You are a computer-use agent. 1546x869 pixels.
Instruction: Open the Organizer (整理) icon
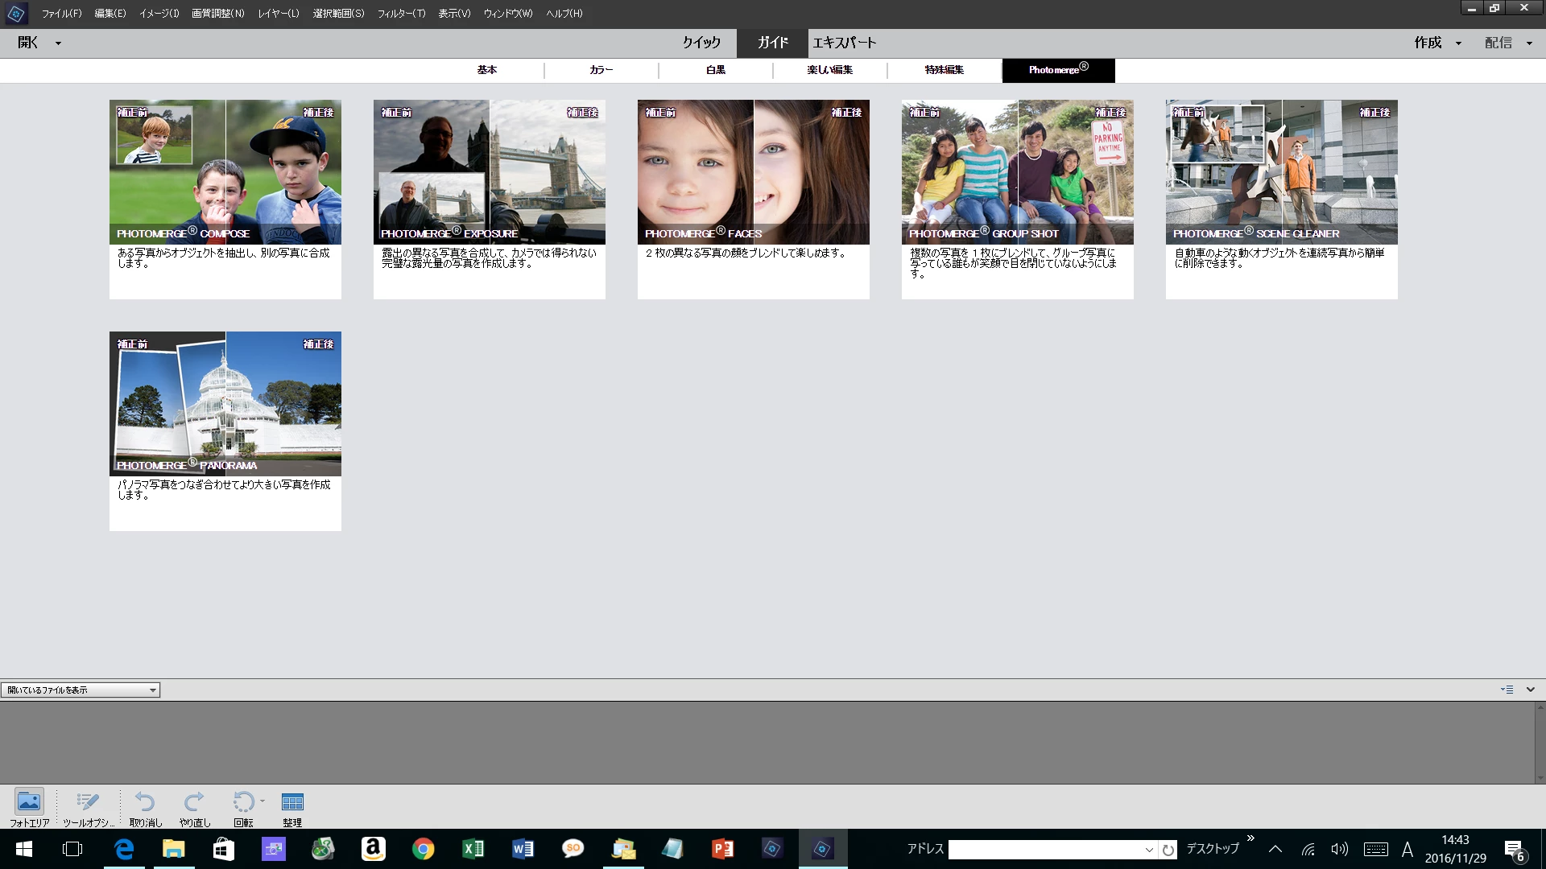292,802
